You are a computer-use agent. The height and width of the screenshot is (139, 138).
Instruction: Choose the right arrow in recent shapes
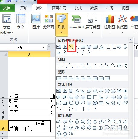(119, 47)
